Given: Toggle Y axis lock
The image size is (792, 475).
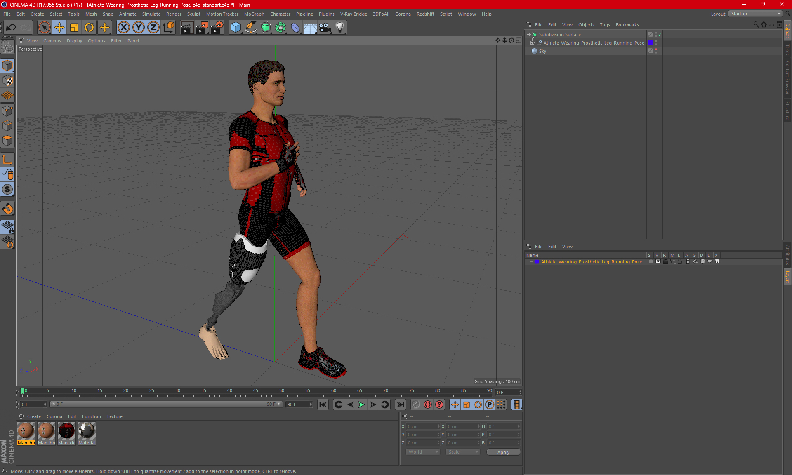Looking at the screenshot, I should click(138, 27).
